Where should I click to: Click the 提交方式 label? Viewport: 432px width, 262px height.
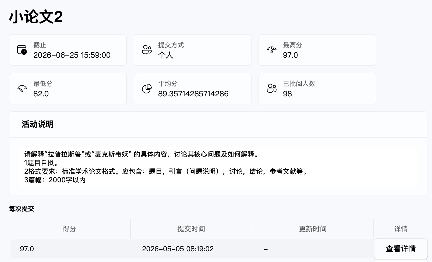(x=171, y=45)
